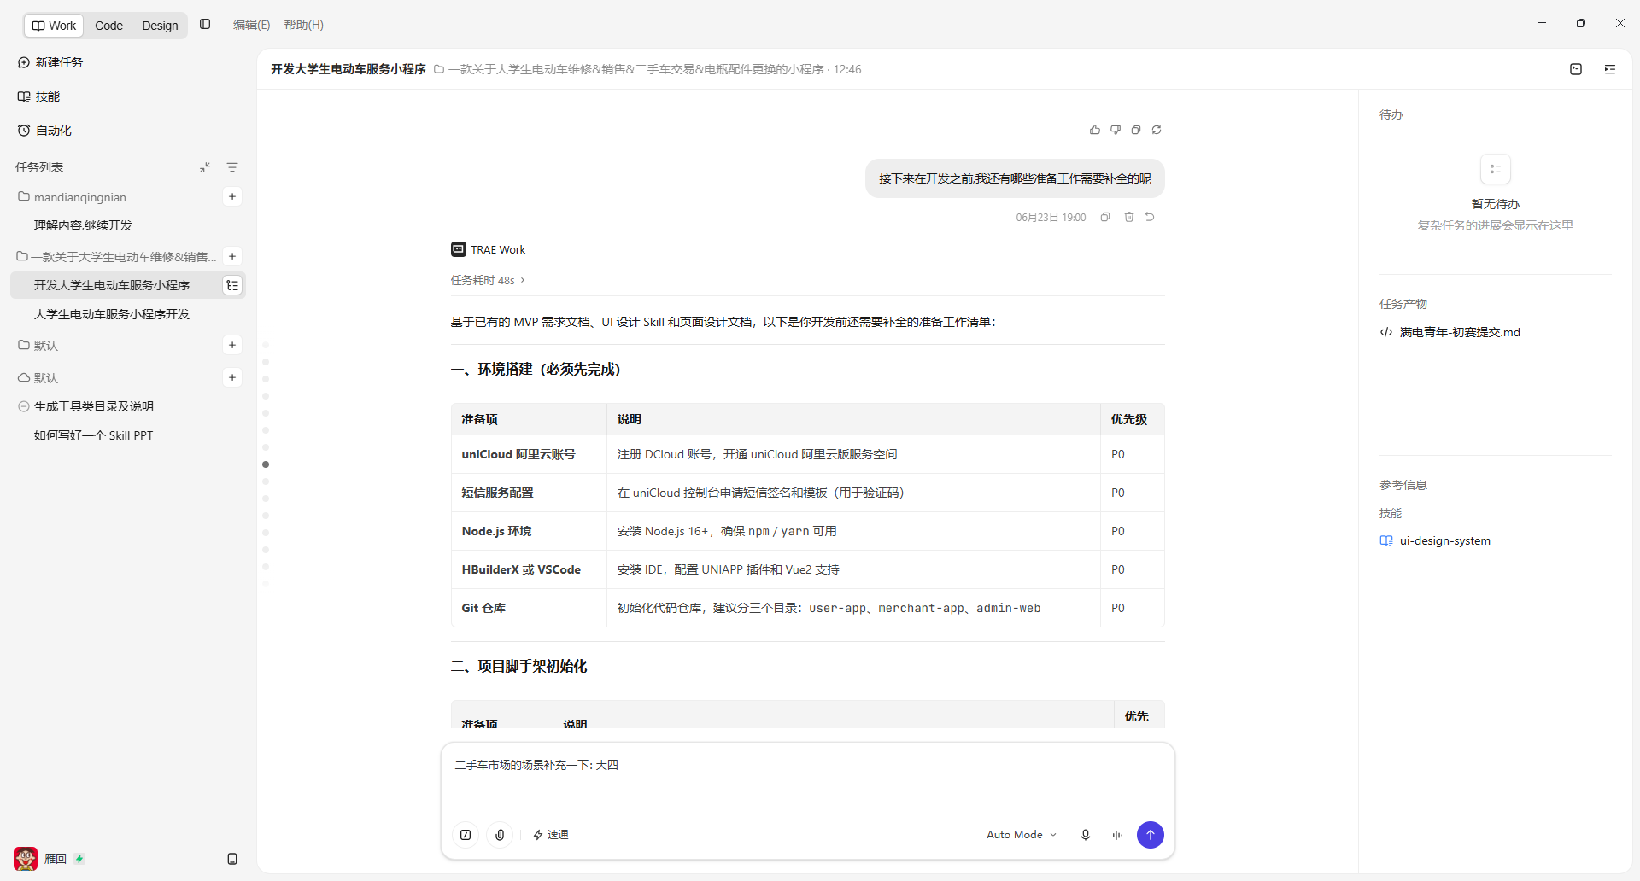Jump to the highlighted conversation marker dot

(266, 464)
